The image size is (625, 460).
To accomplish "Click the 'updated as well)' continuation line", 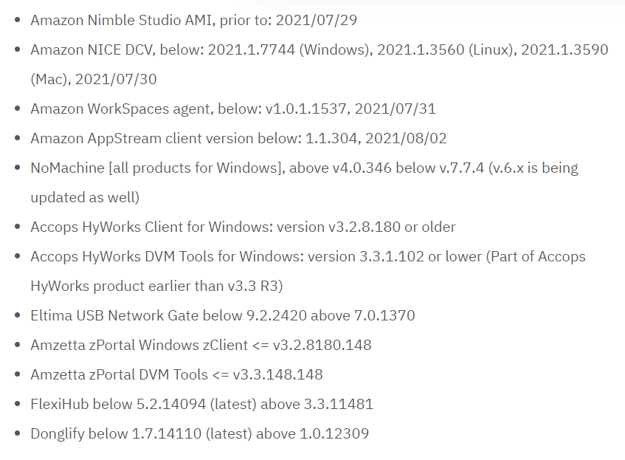I will tap(85, 197).
